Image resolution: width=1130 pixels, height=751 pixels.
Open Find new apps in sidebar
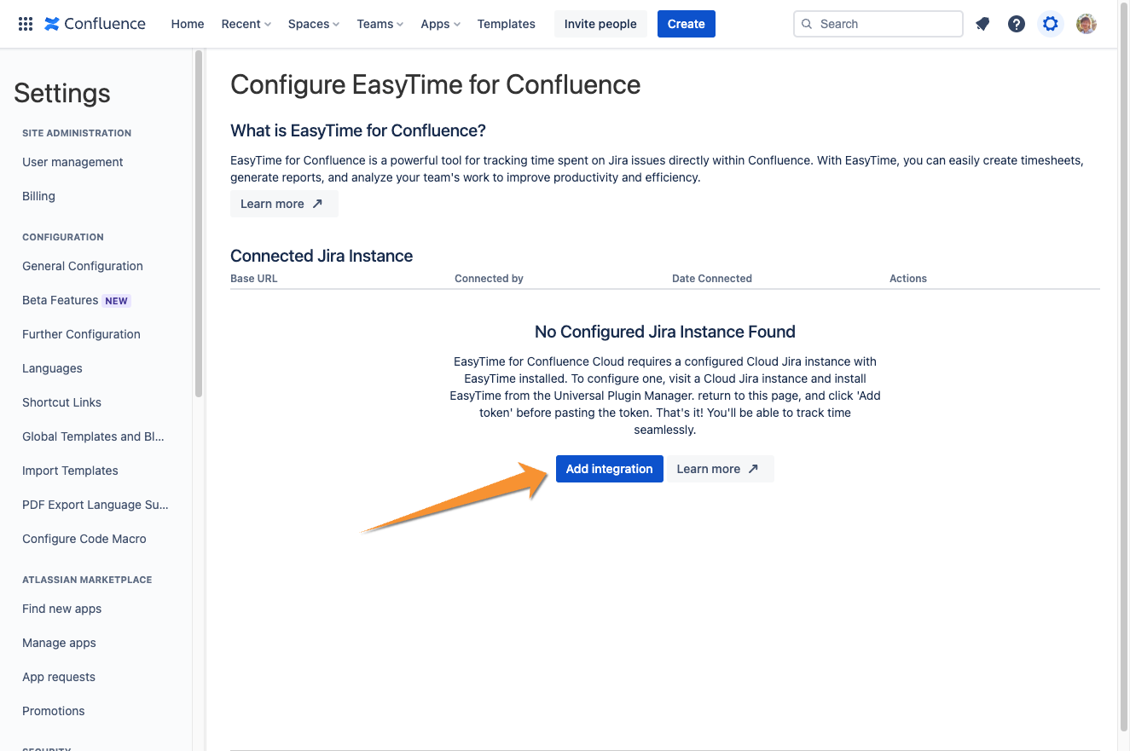tap(61, 609)
